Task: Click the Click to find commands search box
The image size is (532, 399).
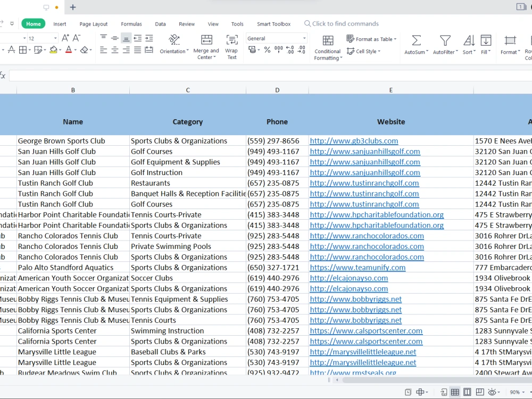Action: 342,24
